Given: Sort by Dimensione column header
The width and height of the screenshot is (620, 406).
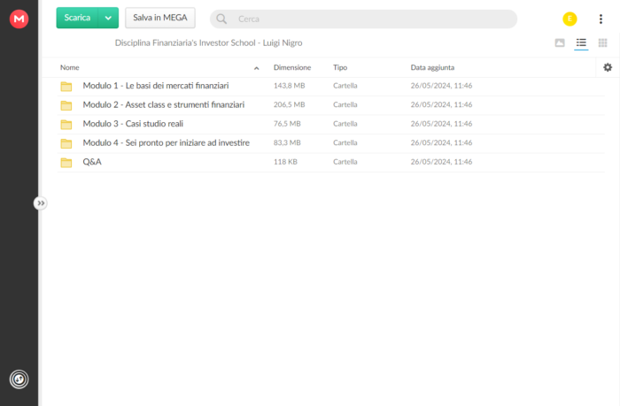Looking at the screenshot, I should (292, 67).
